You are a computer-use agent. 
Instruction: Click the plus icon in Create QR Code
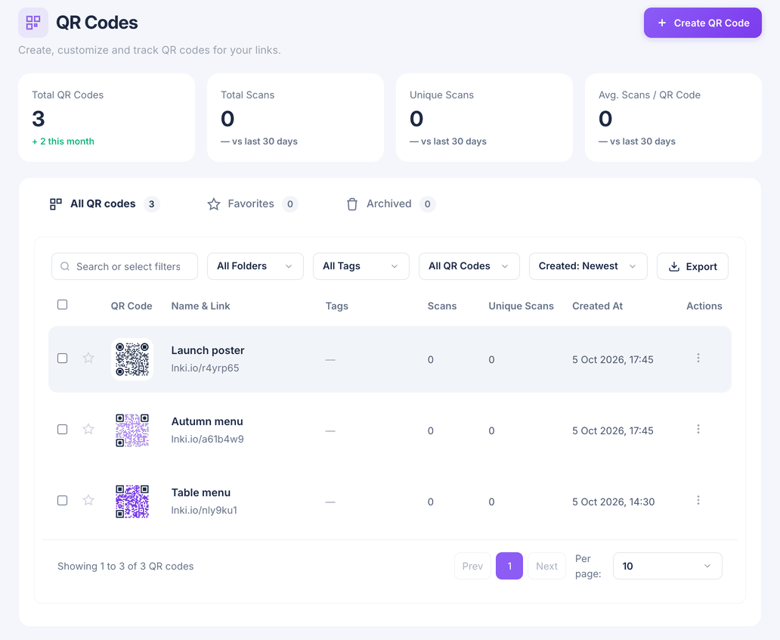662,23
